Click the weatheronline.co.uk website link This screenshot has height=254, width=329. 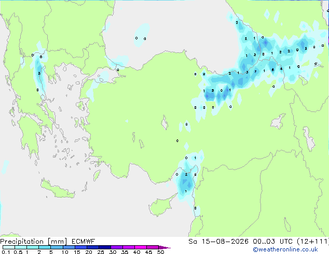pos(285,249)
